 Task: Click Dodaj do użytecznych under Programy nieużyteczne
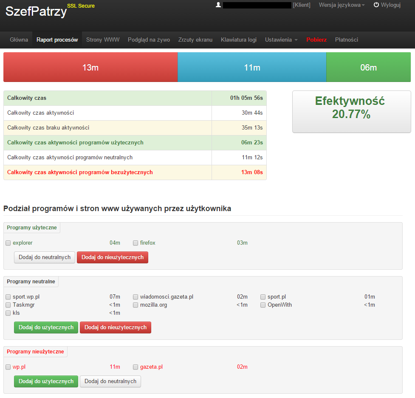[x=46, y=381]
